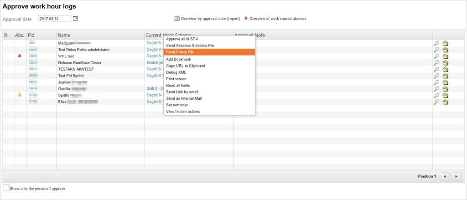Click the magnifier icon for Elisa row

pos(436,102)
